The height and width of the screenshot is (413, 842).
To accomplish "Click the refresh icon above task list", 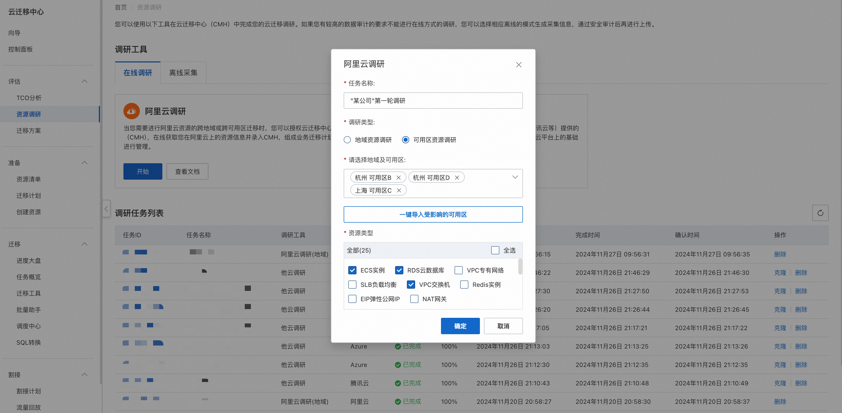I will [820, 213].
